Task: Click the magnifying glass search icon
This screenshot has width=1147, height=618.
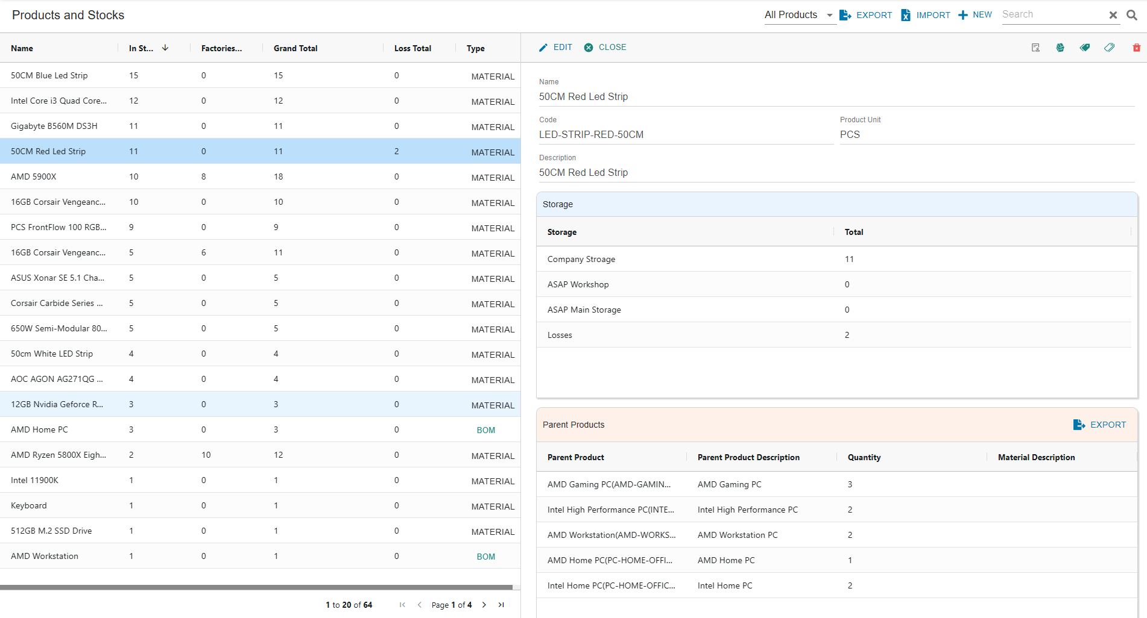Action: click(x=1132, y=15)
